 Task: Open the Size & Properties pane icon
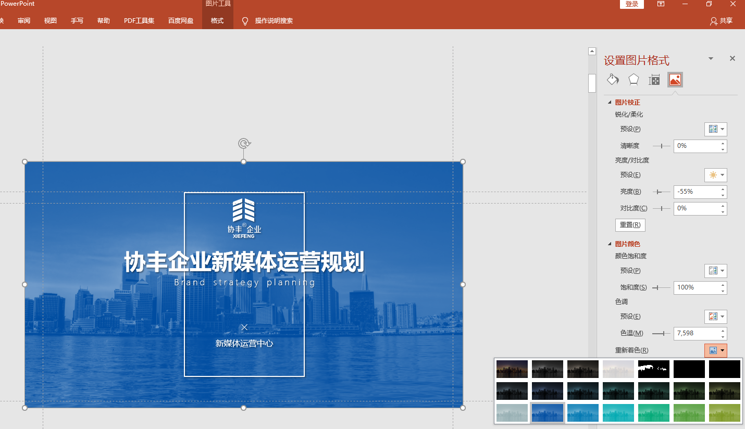(654, 80)
